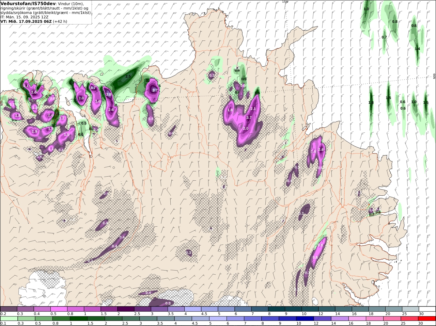
Task: Click the 'VT: Mið. 17.09.2025 06Z' valid time
Action: pyautogui.click(x=26, y=21)
